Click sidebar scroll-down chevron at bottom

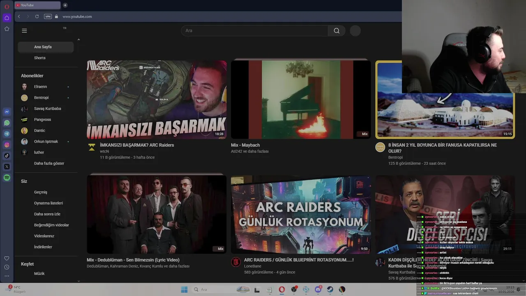(78, 281)
